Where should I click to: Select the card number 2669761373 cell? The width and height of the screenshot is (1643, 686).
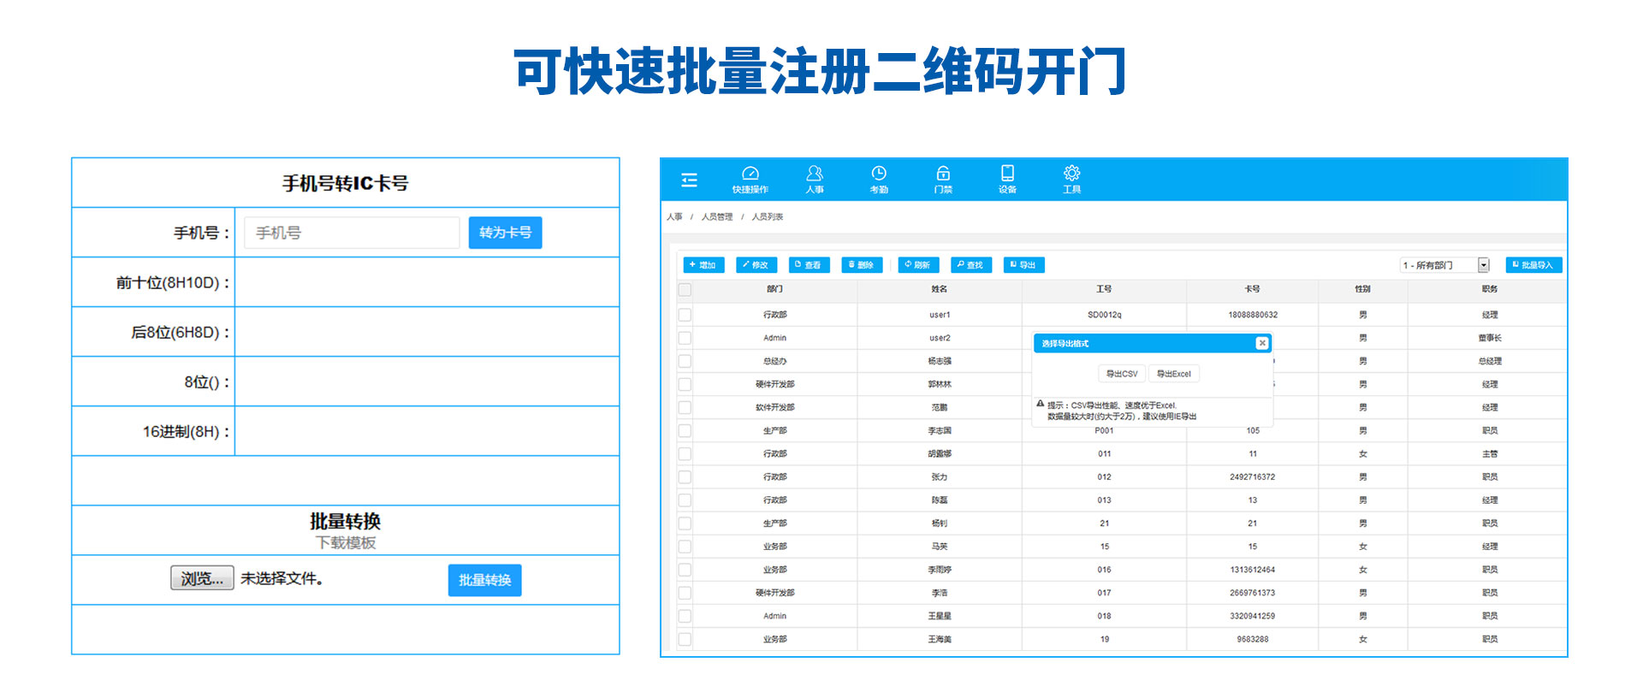click(x=1253, y=593)
